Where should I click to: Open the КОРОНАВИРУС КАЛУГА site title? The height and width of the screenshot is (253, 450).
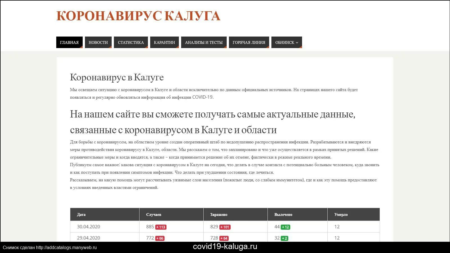138,16
